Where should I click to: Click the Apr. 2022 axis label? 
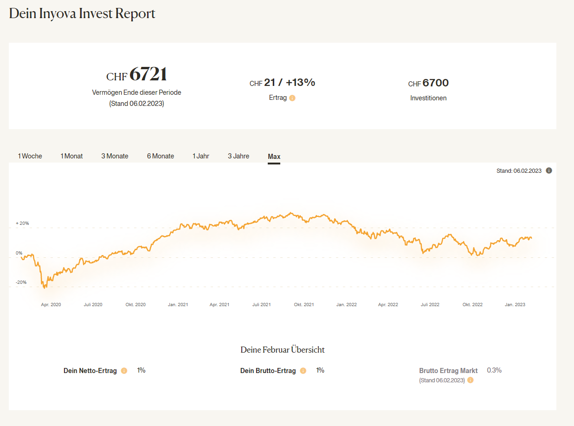click(388, 305)
